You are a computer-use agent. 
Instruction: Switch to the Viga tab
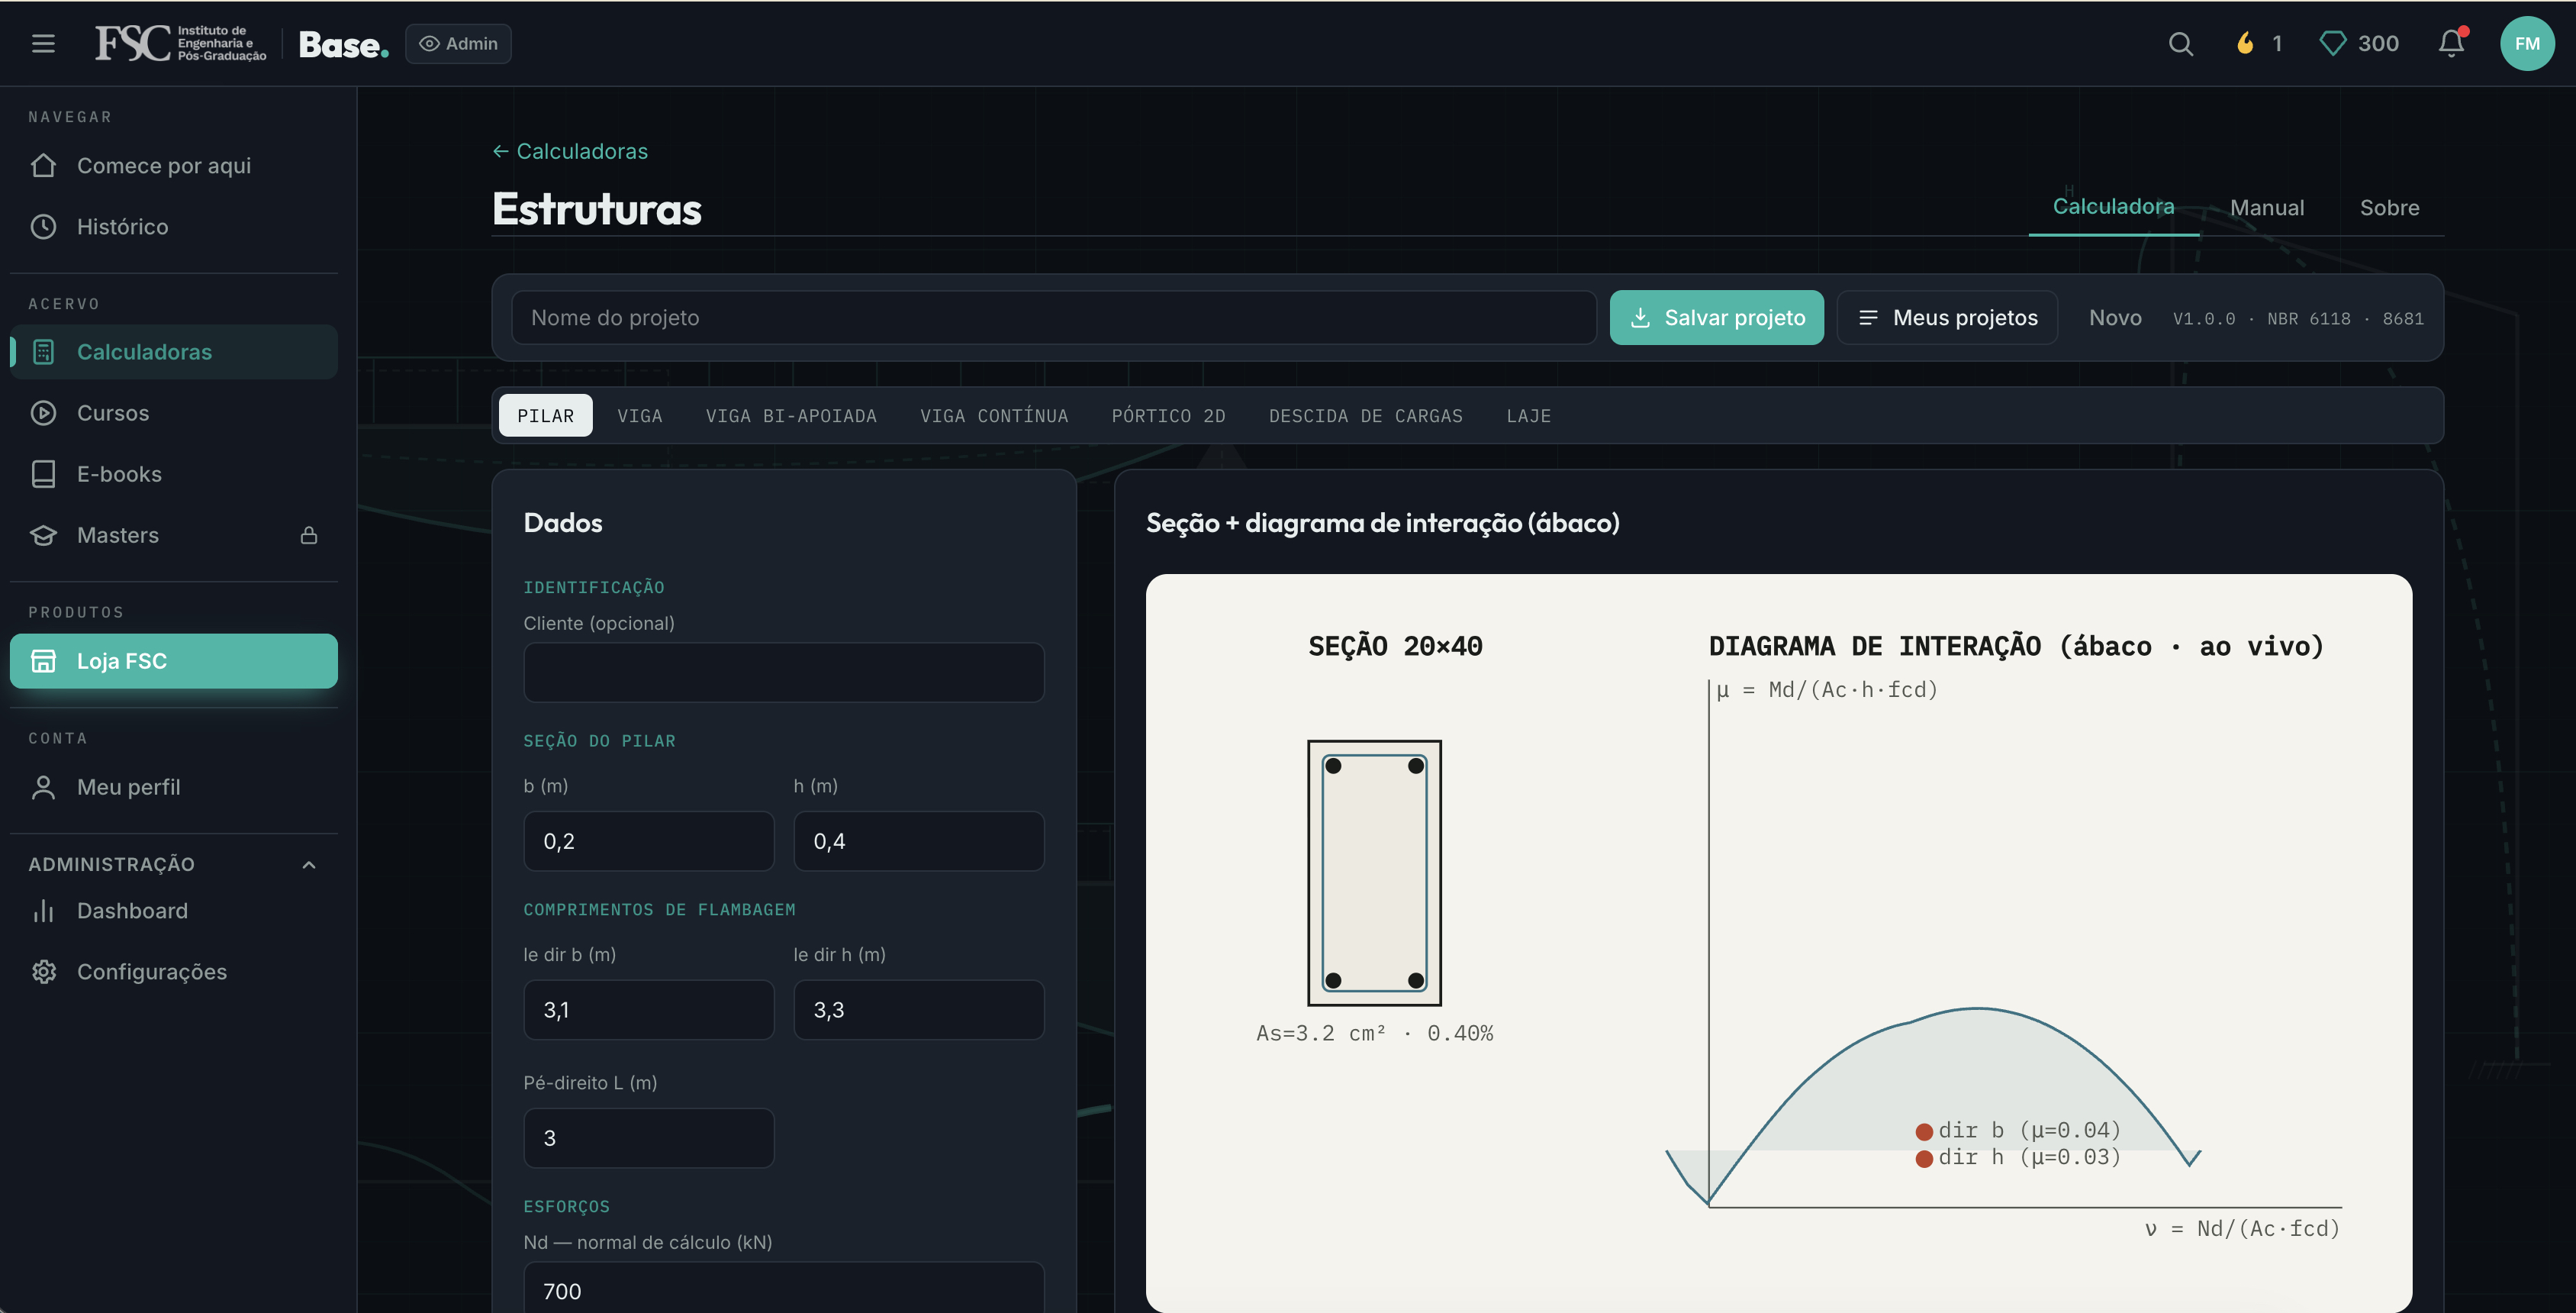[640, 415]
